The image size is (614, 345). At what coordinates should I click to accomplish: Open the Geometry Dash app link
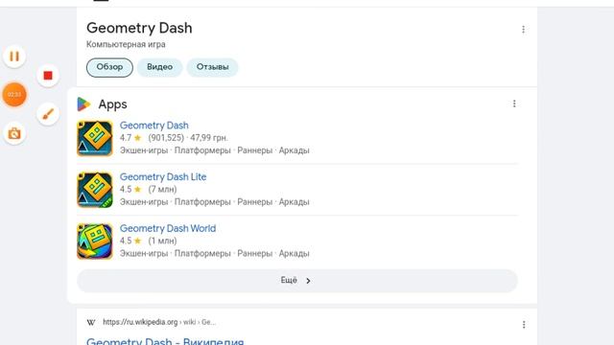154,126
